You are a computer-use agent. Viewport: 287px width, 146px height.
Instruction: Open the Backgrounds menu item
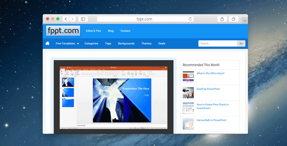126,43
